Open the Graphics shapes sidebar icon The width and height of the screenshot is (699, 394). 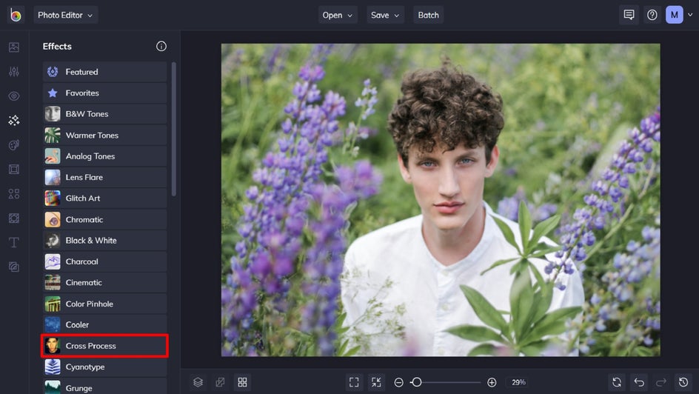pyautogui.click(x=14, y=194)
